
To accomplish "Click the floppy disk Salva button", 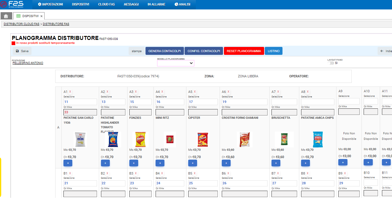I will pyautogui.click(x=22, y=51).
